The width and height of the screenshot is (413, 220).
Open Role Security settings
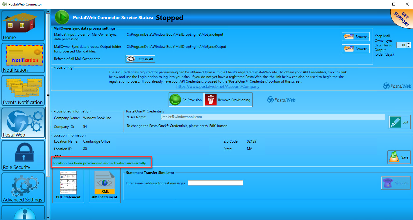click(x=23, y=155)
